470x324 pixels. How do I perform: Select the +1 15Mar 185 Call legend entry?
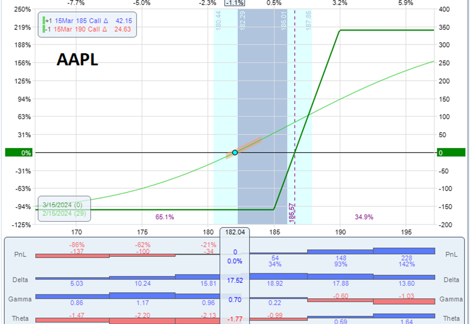click(x=89, y=21)
